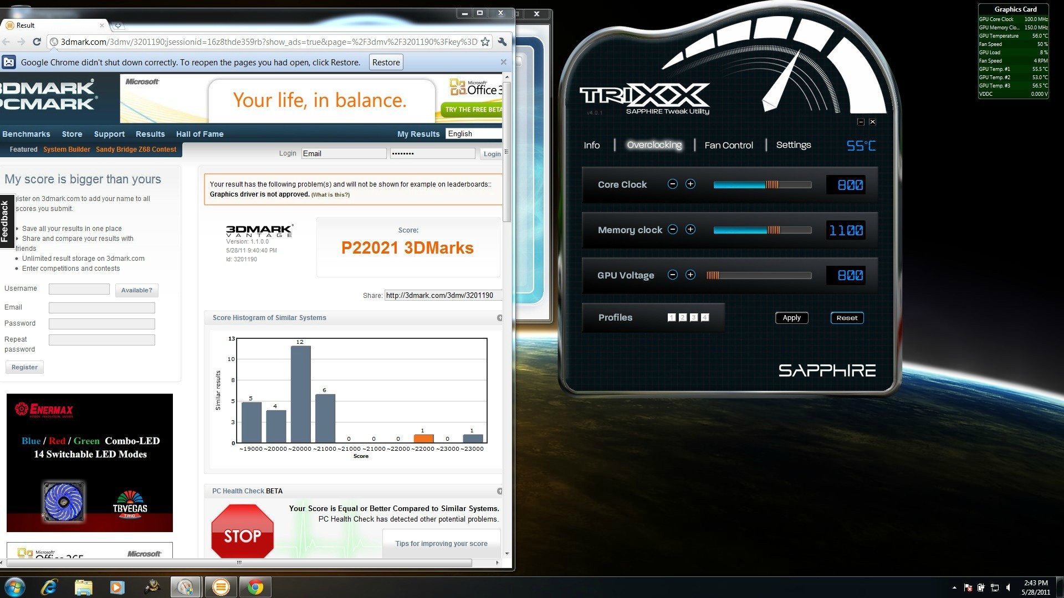Open the TRIXX Settings tab
The width and height of the screenshot is (1064, 598).
[793, 145]
